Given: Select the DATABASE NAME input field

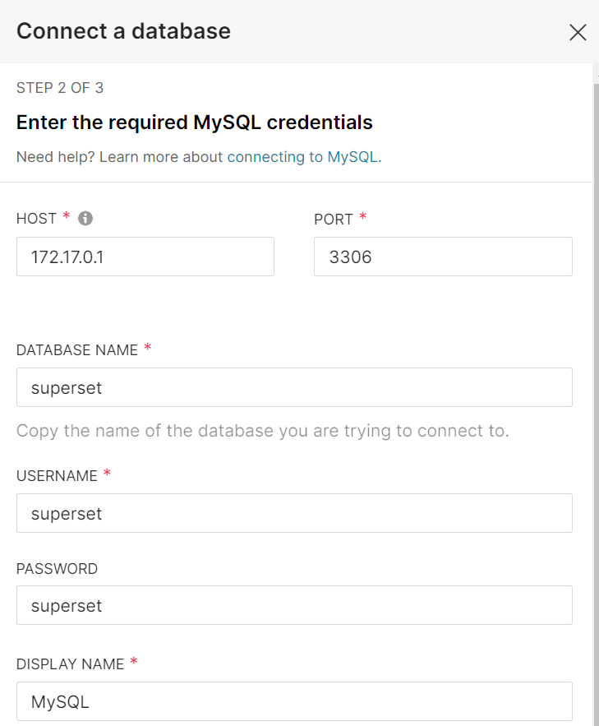Looking at the screenshot, I should click(x=294, y=387).
